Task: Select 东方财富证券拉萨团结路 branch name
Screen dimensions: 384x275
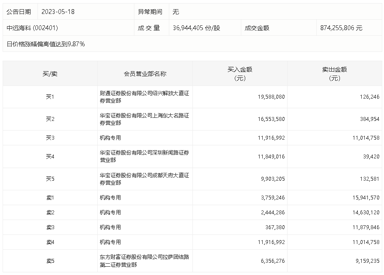Action: point(144,261)
